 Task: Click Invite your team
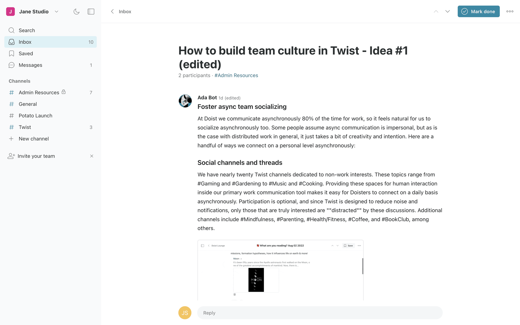36,156
